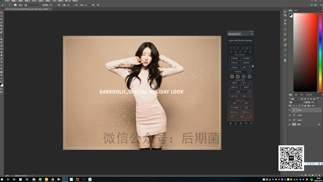Toggle lock transparent pixels in Layers panel
Viewport: 323px width, 182px height.
point(294,106)
